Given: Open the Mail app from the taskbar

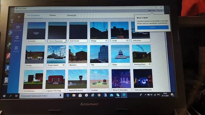Looking at the screenshot, I should (111, 95).
